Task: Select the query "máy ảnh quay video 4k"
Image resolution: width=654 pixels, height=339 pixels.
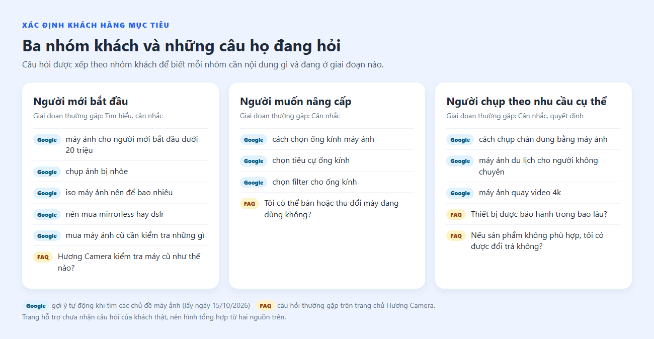Action: (520, 193)
